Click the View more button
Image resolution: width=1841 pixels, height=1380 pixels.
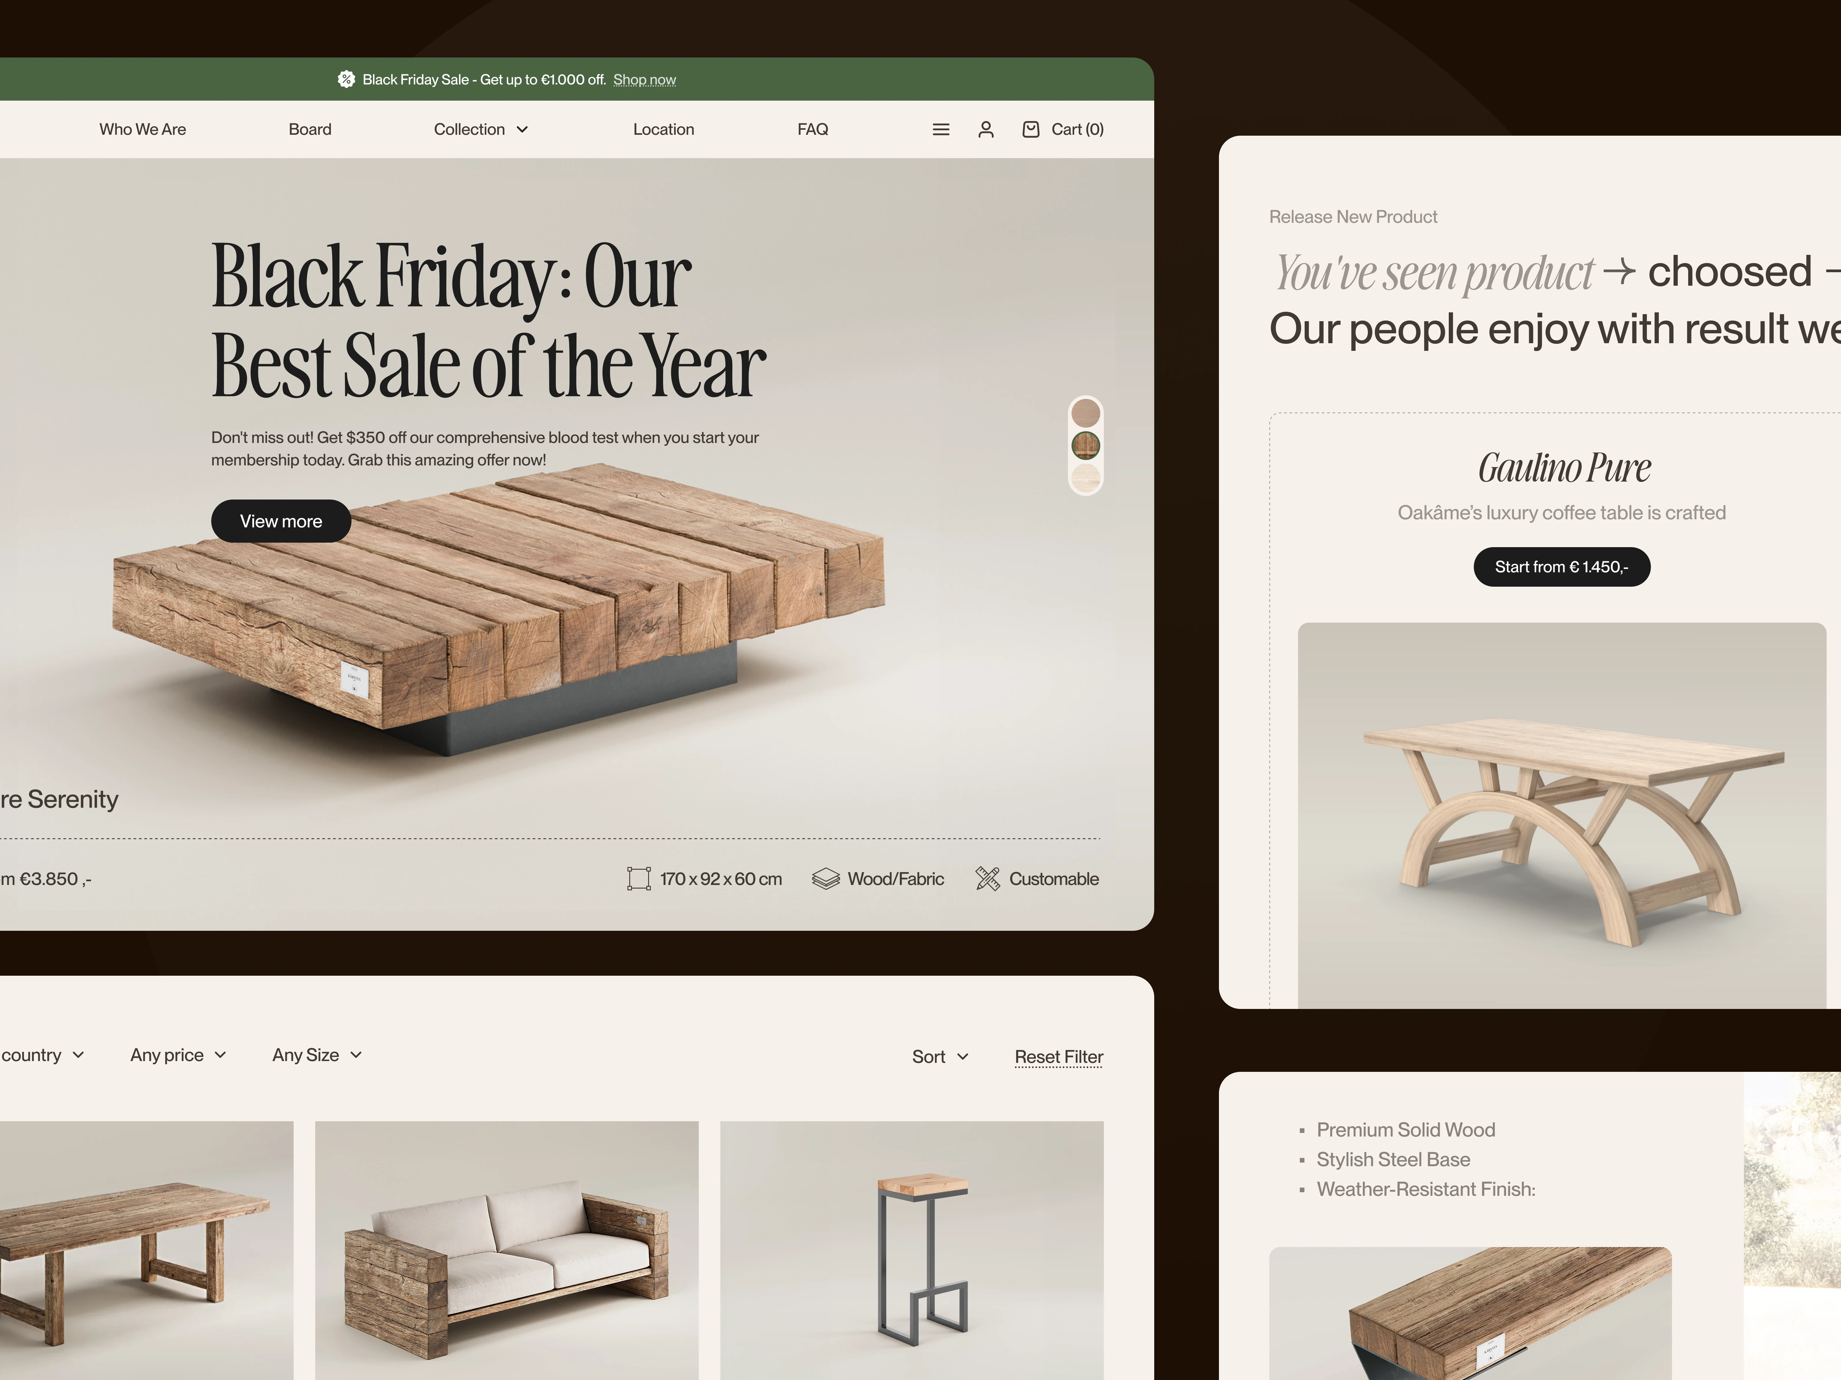tap(281, 521)
